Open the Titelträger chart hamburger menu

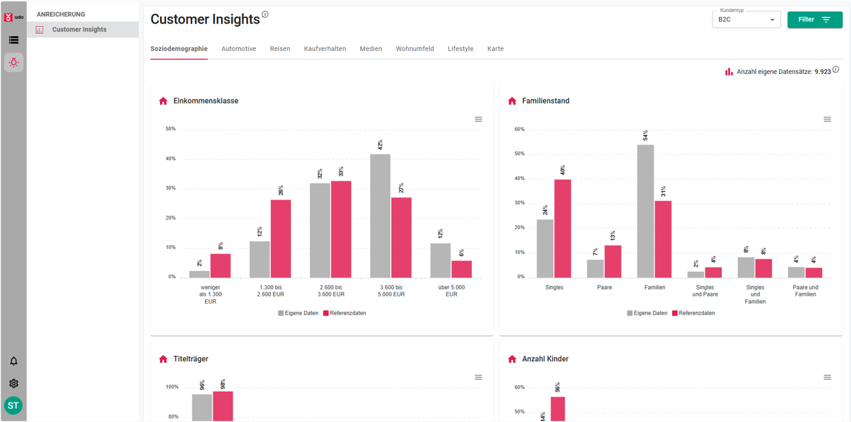(479, 378)
